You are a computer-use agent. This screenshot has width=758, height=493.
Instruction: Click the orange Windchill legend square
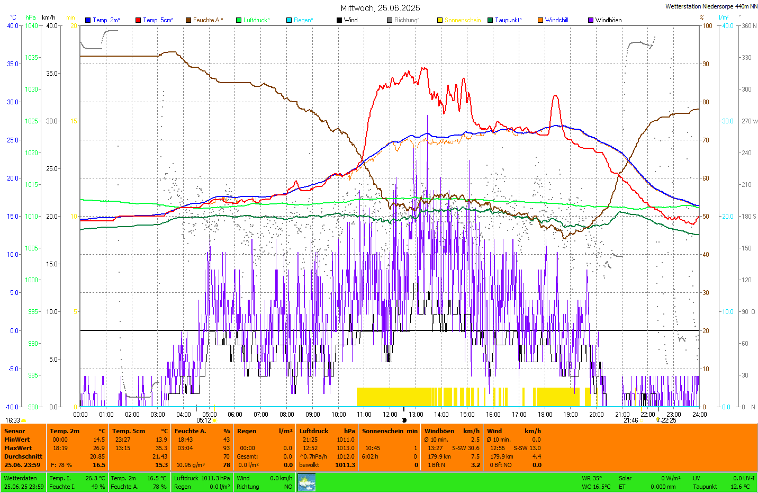point(540,20)
